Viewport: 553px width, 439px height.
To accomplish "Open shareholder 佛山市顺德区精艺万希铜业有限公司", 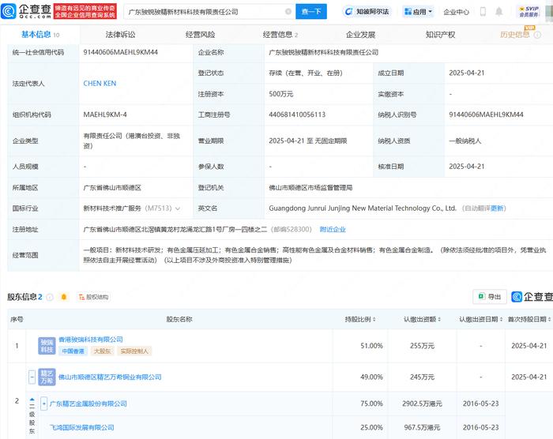I will [110, 377].
